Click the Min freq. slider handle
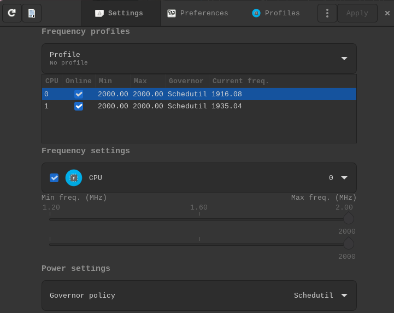The width and height of the screenshot is (394, 313). point(348,219)
